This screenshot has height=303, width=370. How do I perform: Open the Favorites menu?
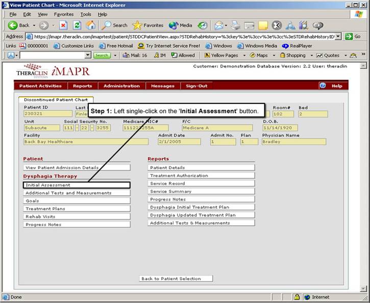63,14
